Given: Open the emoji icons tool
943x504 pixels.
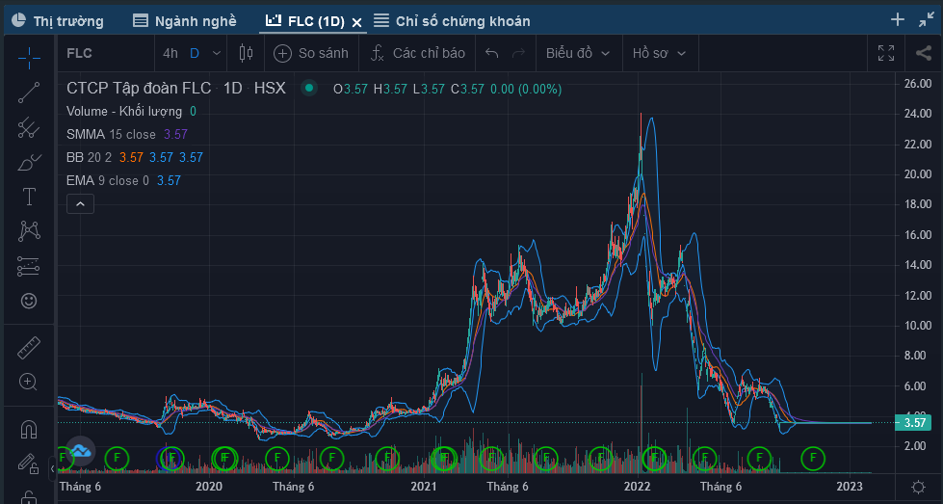Looking at the screenshot, I should 29,301.
